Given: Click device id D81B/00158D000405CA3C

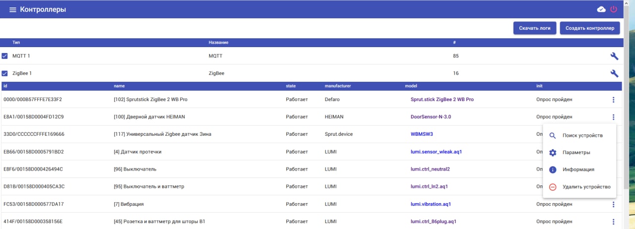Looking at the screenshot, I should (x=34, y=187).
